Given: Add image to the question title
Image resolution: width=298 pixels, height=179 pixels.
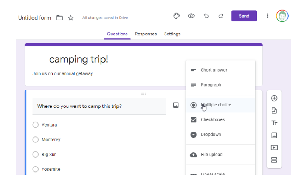Looking at the screenshot, I should point(176,105).
